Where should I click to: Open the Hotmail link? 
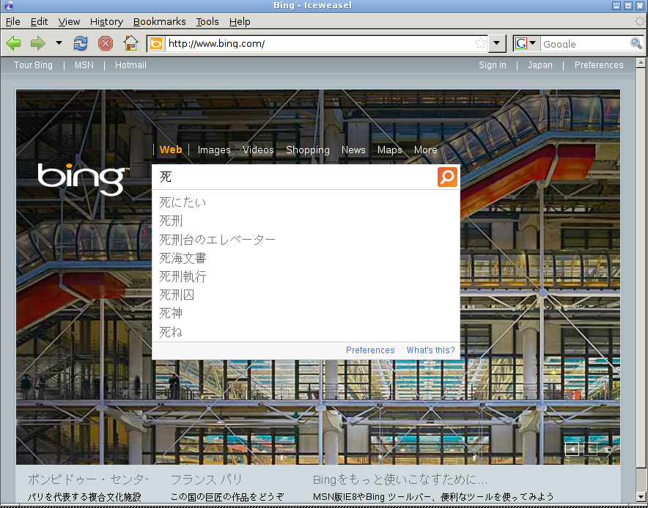tap(130, 65)
